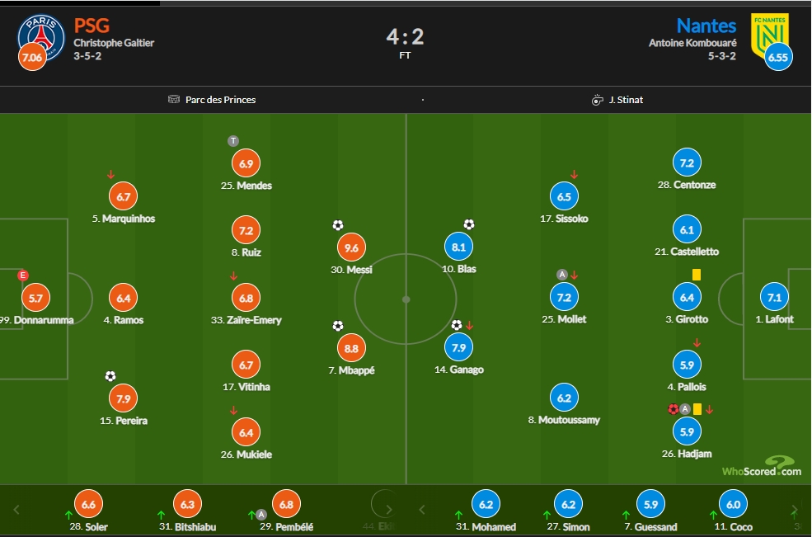The height and width of the screenshot is (537, 812).
Task: Open Blas's 8.1 rating bubble
Action: coord(459,247)
